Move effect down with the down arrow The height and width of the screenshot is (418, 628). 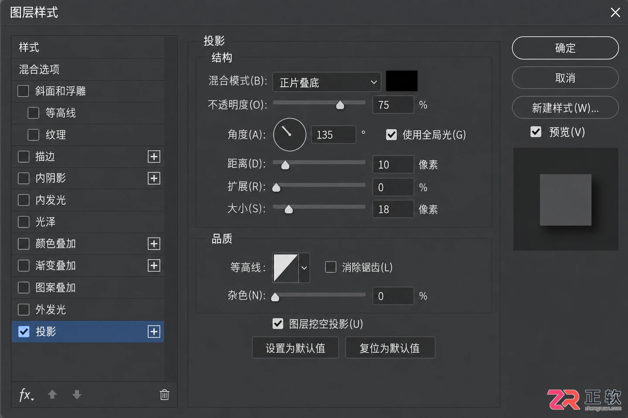tap(77, 394)
